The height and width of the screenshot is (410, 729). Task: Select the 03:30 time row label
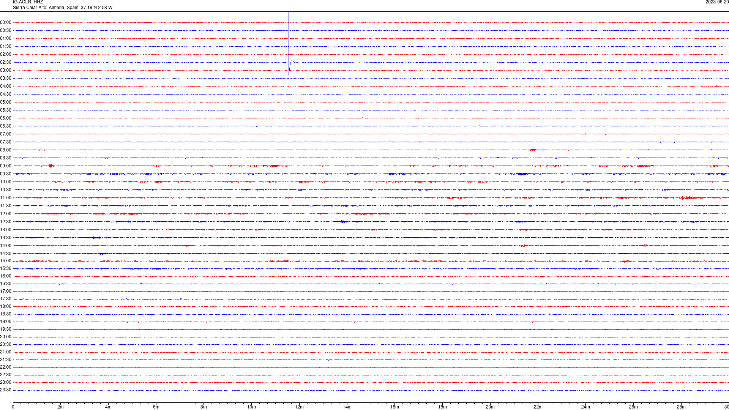click(6, 78)
